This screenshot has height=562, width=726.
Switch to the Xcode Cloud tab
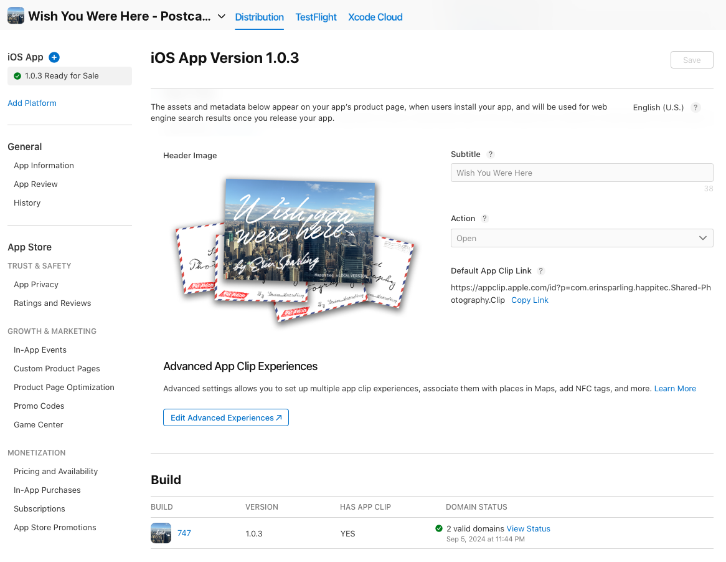point(375,17)
